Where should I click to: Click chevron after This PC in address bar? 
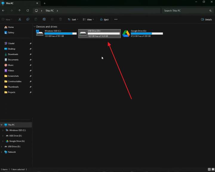[x=57, y=11]
